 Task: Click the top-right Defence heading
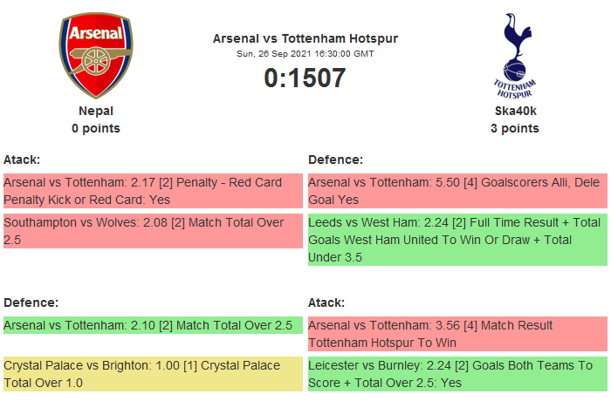335,160
